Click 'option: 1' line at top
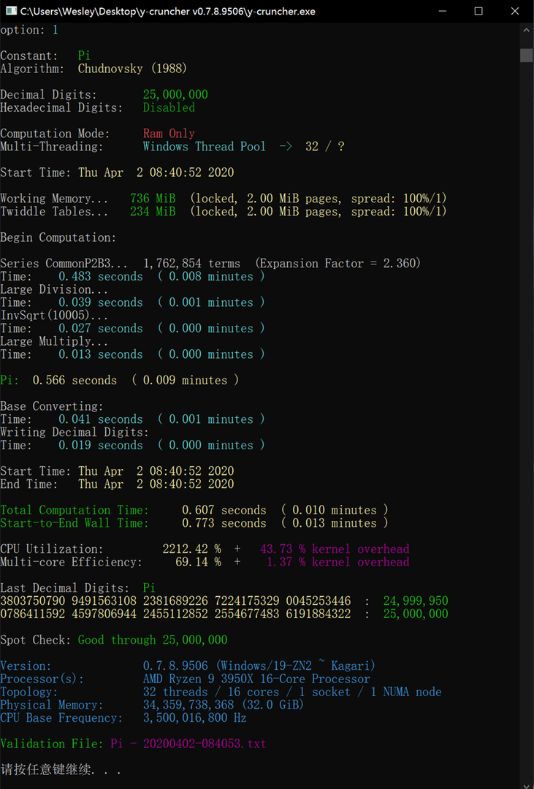 [29, 30]
